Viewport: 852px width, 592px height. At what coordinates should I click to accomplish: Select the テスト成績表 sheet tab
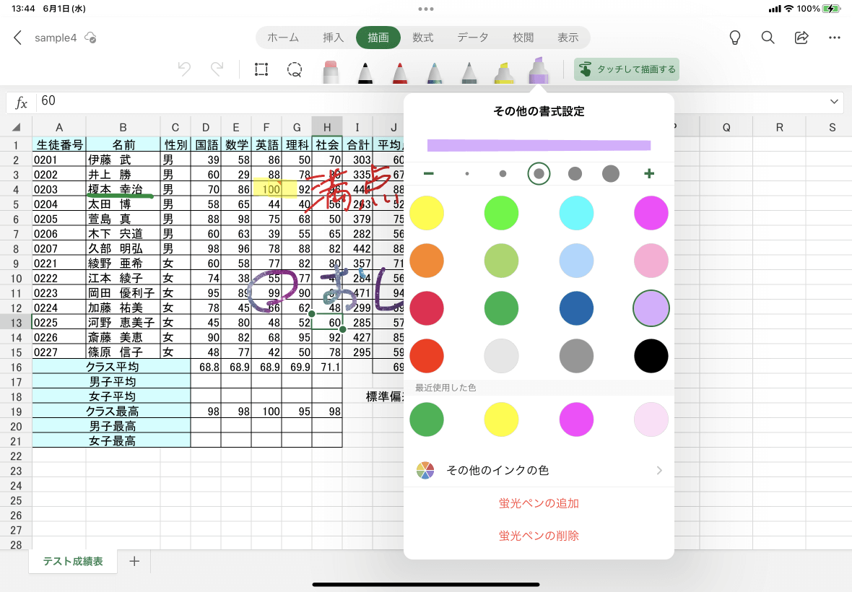tap(73, 561)
